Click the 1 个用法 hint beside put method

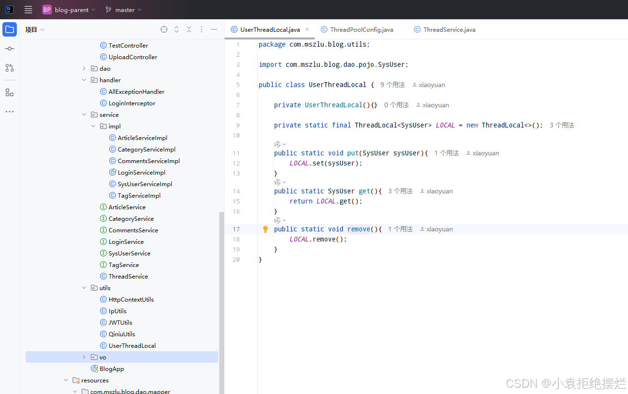446,153
